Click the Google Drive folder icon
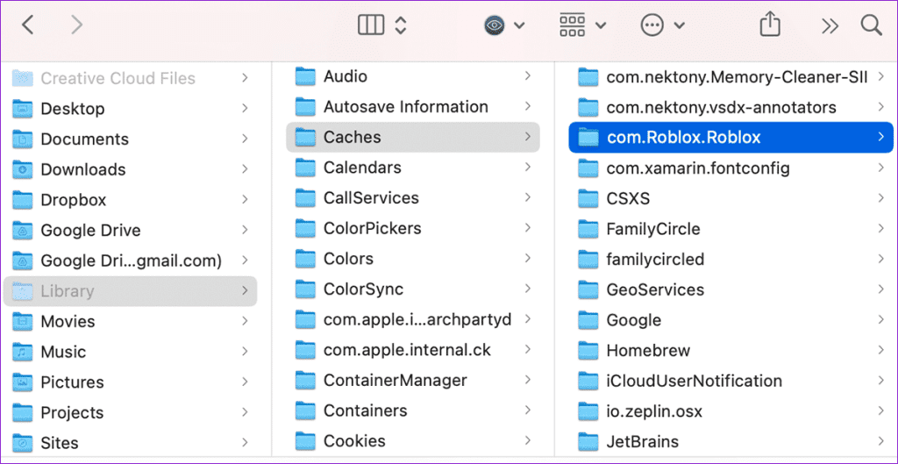 coord(23,231)
